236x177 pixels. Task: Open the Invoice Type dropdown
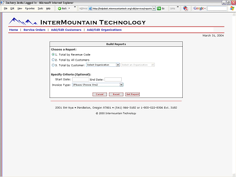point(121,85)
